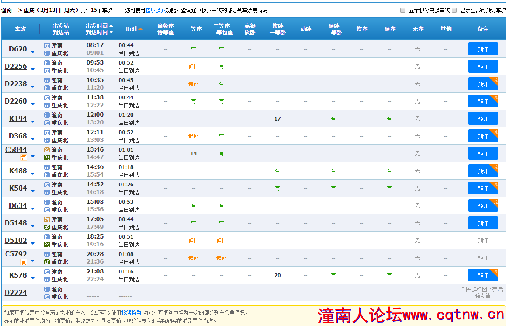
Task: Open train number D5102 link
Action: pyautogui.click(x=16, y=241)
